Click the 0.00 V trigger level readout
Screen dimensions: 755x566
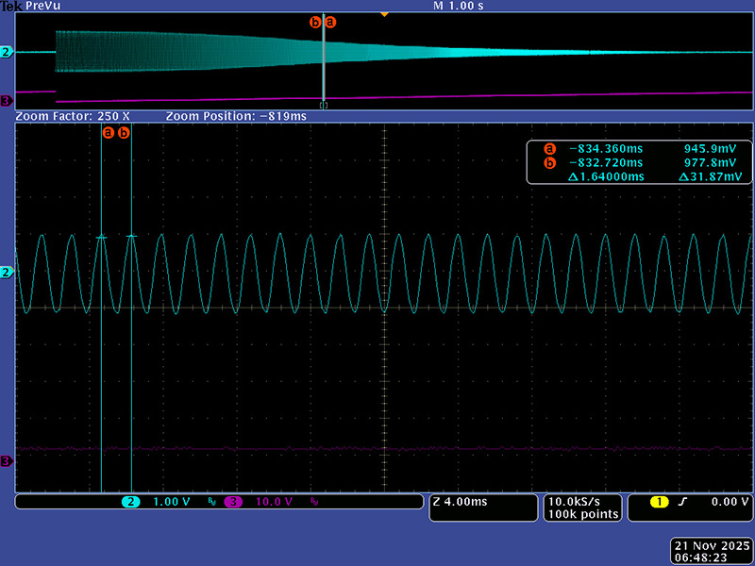pyautogui.click(x=725, y=502)
